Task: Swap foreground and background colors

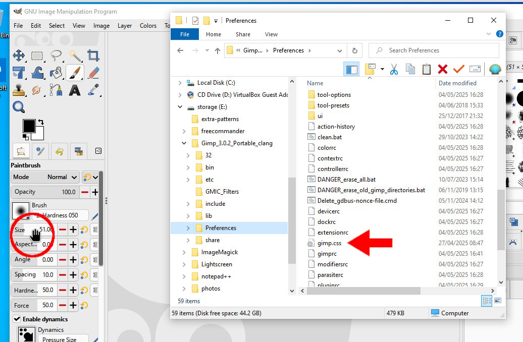Action: 41,122
